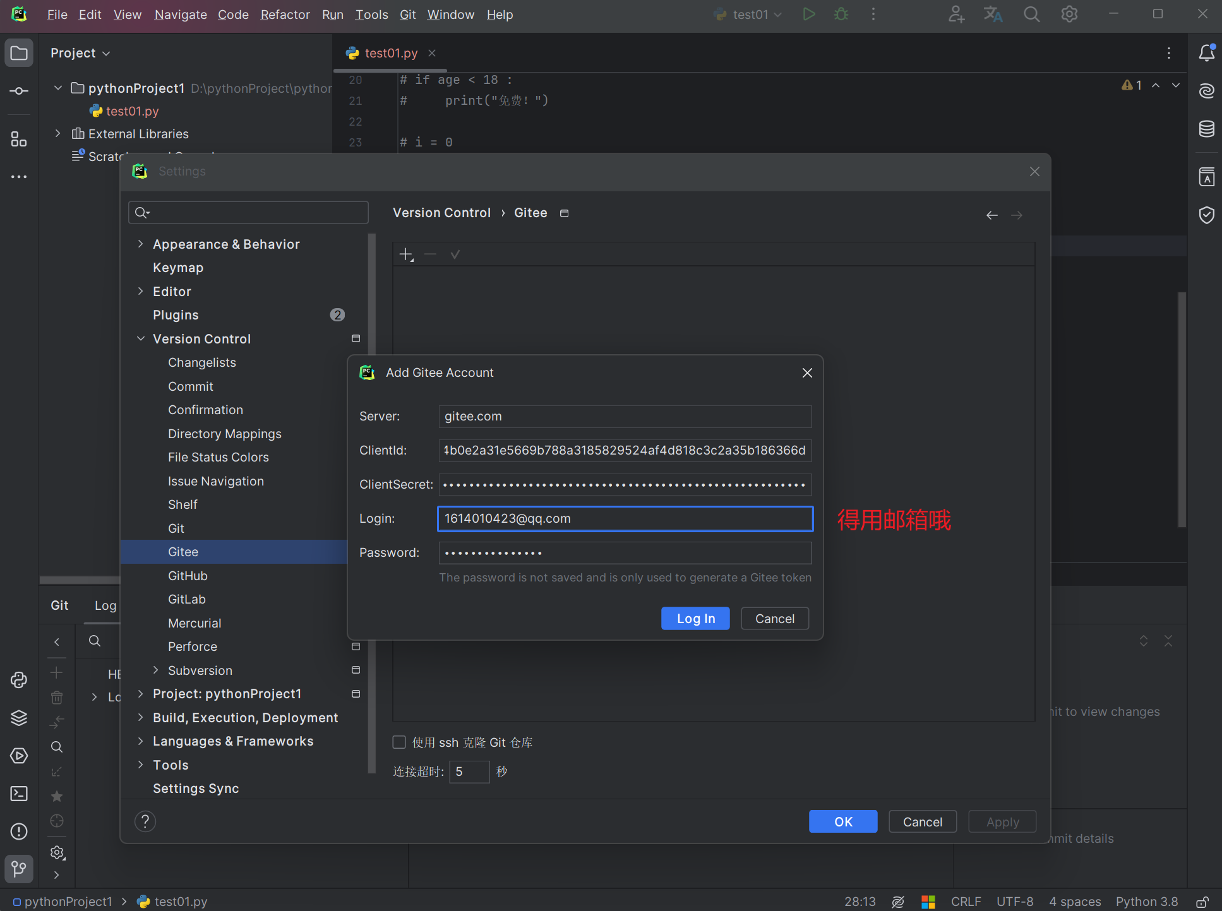
Task: Open the Terminal tool window
Action: click(19, 794)
